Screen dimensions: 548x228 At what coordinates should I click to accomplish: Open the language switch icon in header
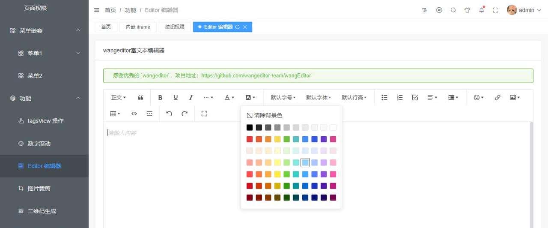click(439, 10)
